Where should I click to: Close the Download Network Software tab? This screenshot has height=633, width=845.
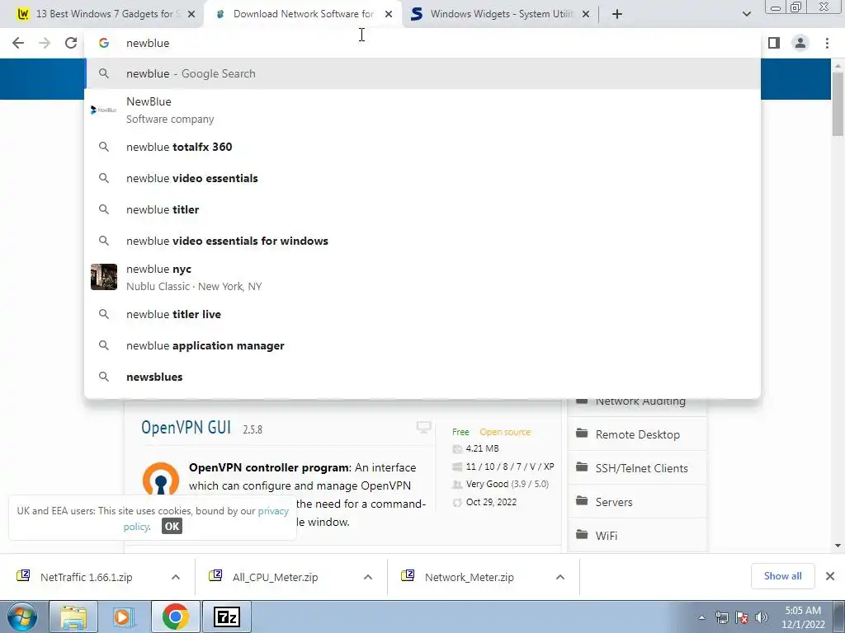coord(389,15)
